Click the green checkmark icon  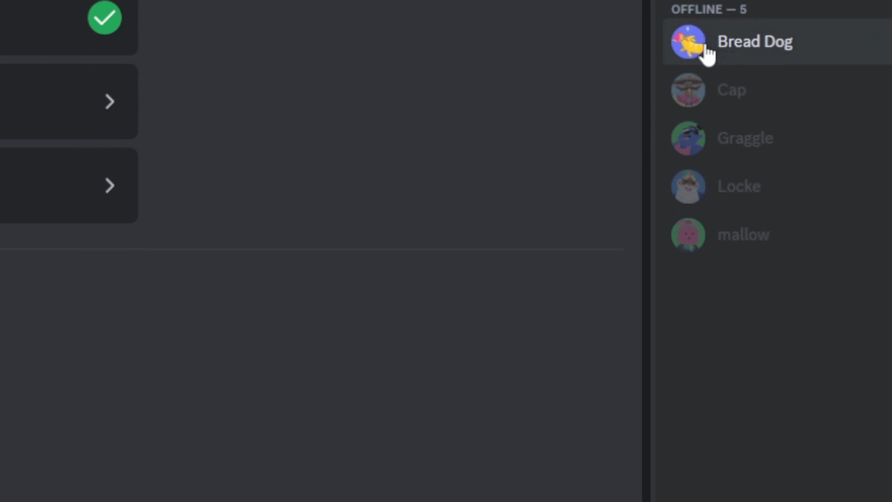click(x=104, y=17)
